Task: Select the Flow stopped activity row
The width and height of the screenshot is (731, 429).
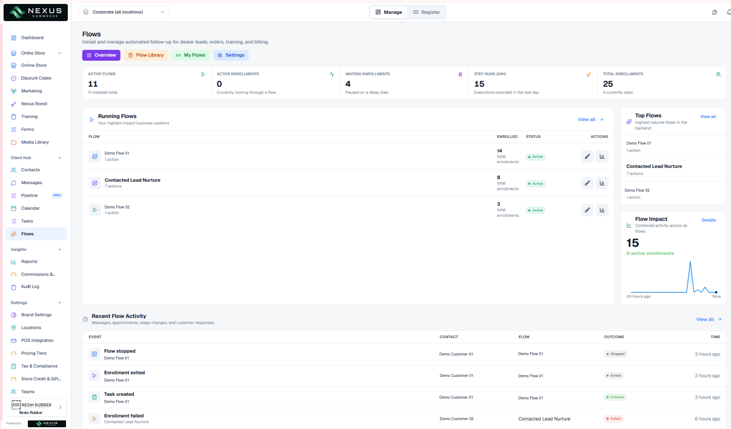Action: 404,354
